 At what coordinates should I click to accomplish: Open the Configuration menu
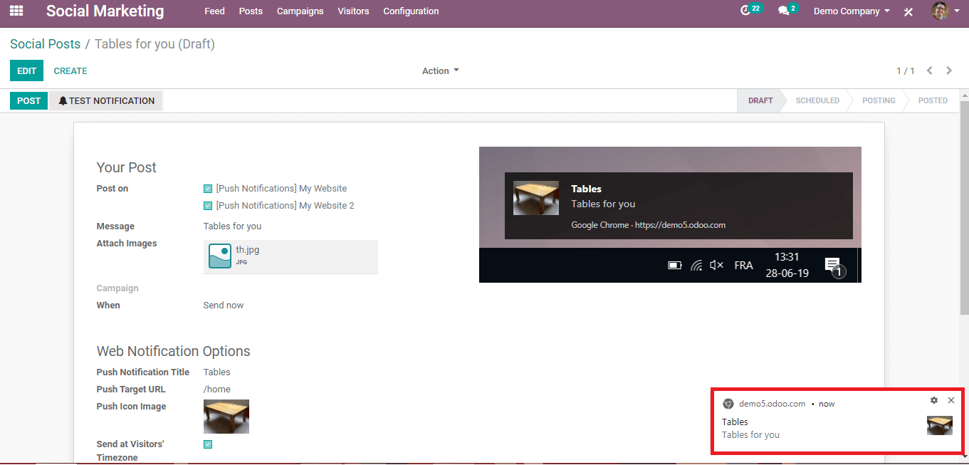[x=411, y=11]
